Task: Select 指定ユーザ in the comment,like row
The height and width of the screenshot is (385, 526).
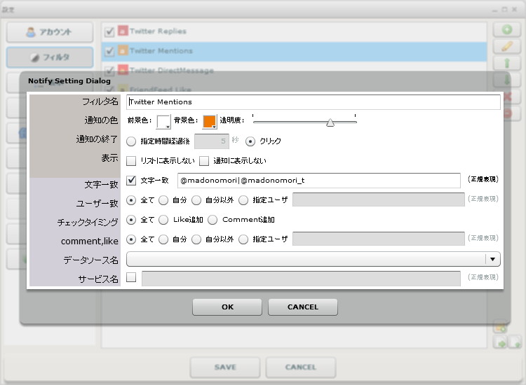Action: pos(243,239)
